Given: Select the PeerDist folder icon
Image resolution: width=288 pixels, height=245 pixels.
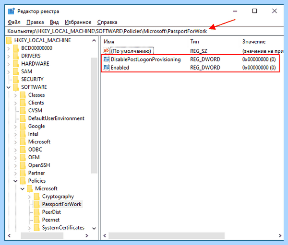Looking at the screenshot, I should [37, 212].
